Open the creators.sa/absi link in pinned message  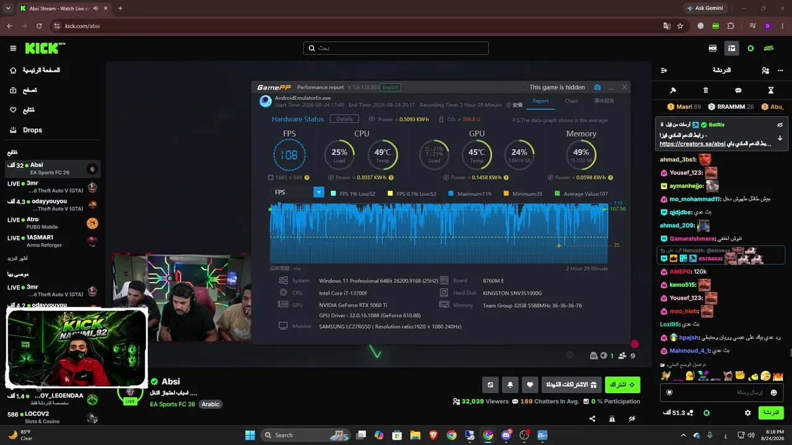692,144
